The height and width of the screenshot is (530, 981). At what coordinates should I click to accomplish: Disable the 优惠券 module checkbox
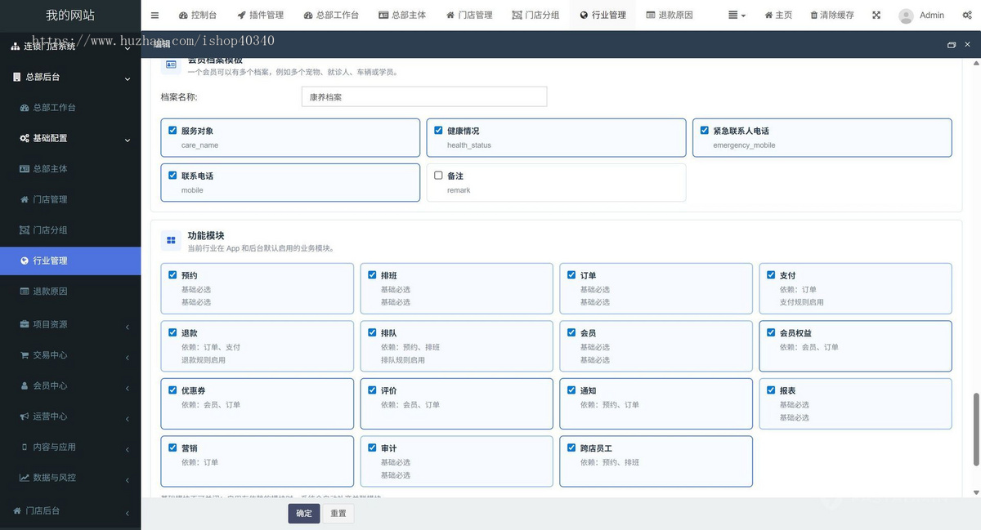point(172,390)
